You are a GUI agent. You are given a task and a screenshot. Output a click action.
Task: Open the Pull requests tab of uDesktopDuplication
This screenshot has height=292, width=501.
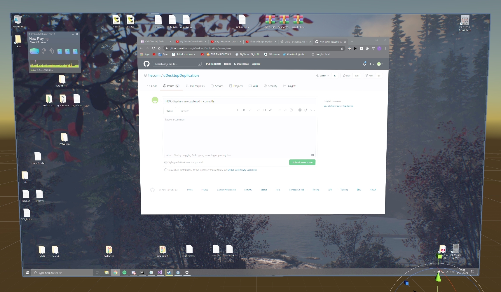point(195,86)
